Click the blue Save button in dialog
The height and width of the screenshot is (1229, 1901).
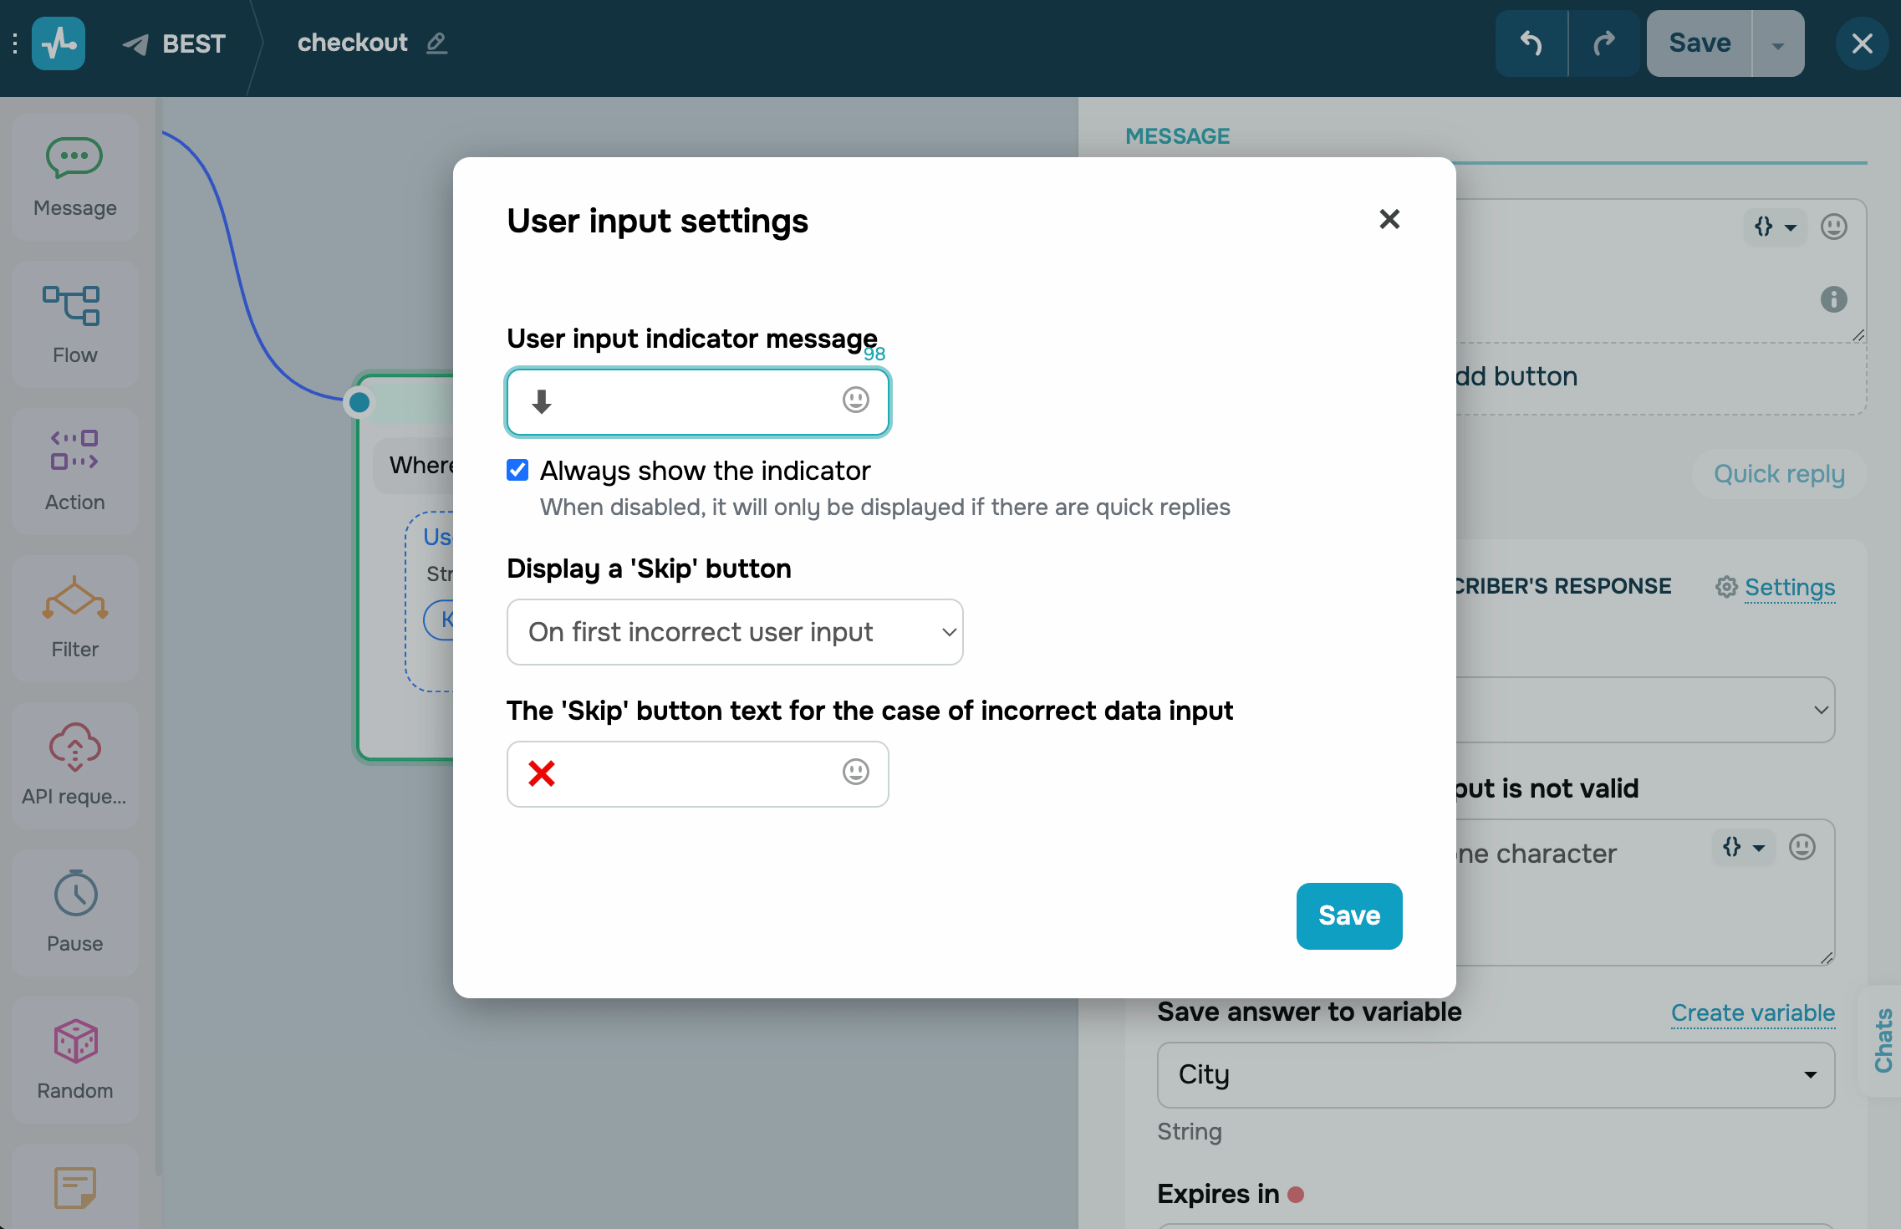point(1348,915)
